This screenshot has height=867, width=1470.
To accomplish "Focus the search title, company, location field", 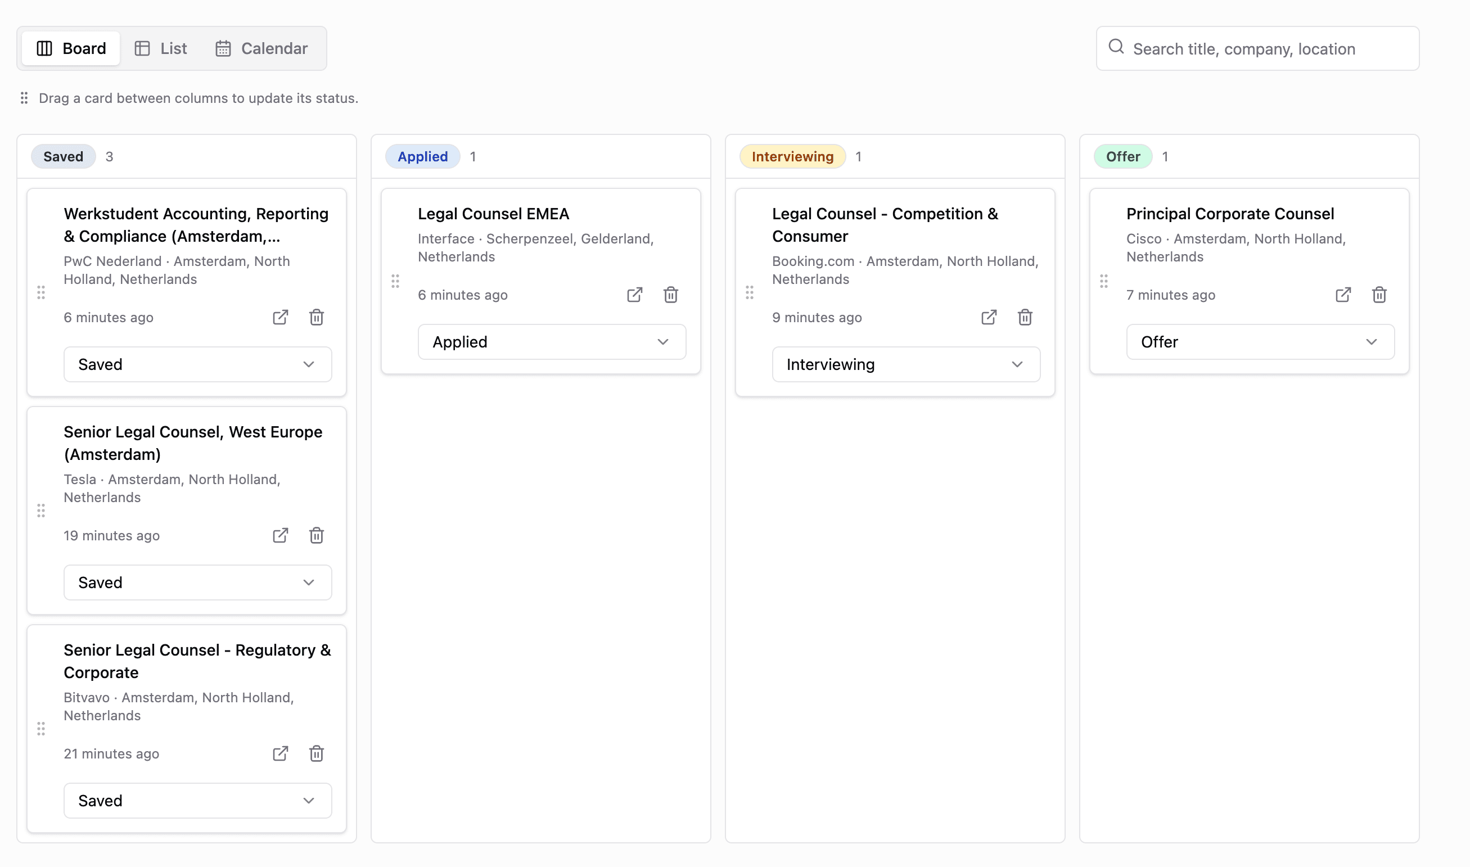I will coord(1257,48).
